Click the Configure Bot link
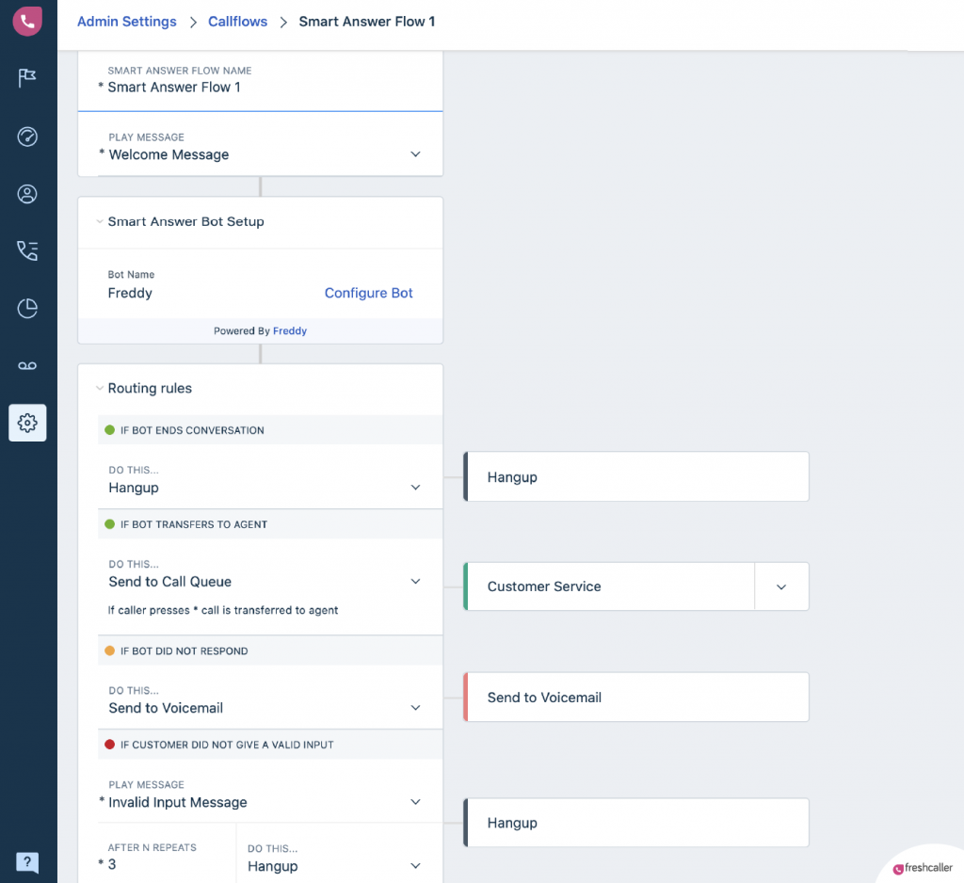The height and width of the screenshot is (883, 964). [x=368, y=293]
